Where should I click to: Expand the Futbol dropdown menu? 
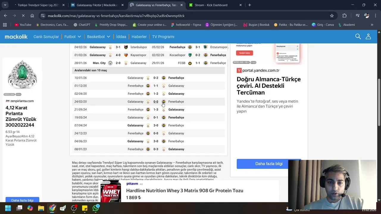(x=73, y=37)
